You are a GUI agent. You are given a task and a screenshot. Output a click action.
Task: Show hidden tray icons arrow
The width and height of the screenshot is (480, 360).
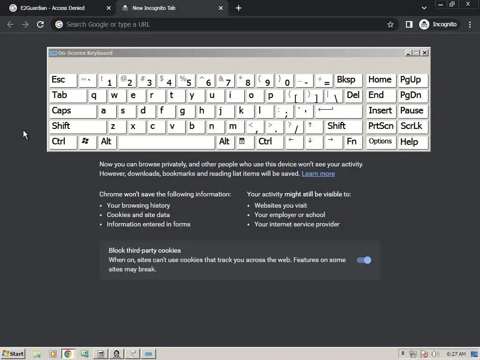click(x=403, y=353)
